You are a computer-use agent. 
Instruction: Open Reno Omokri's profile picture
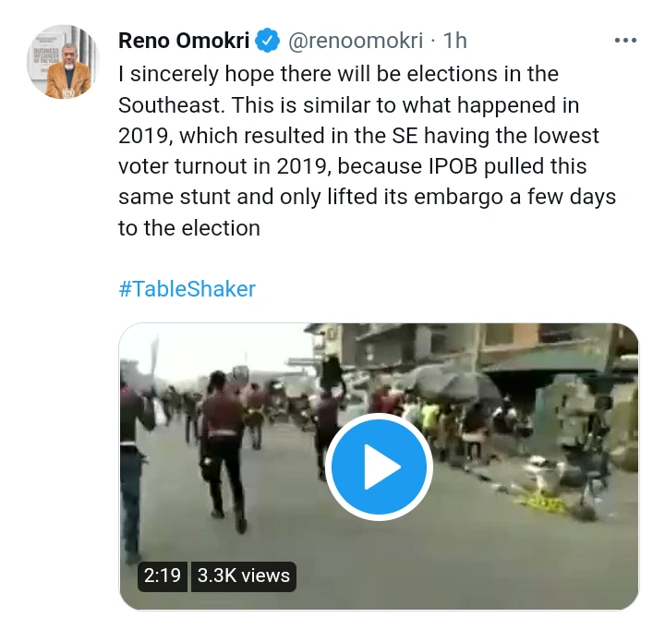pyautogui.click(x=62, y=63)
